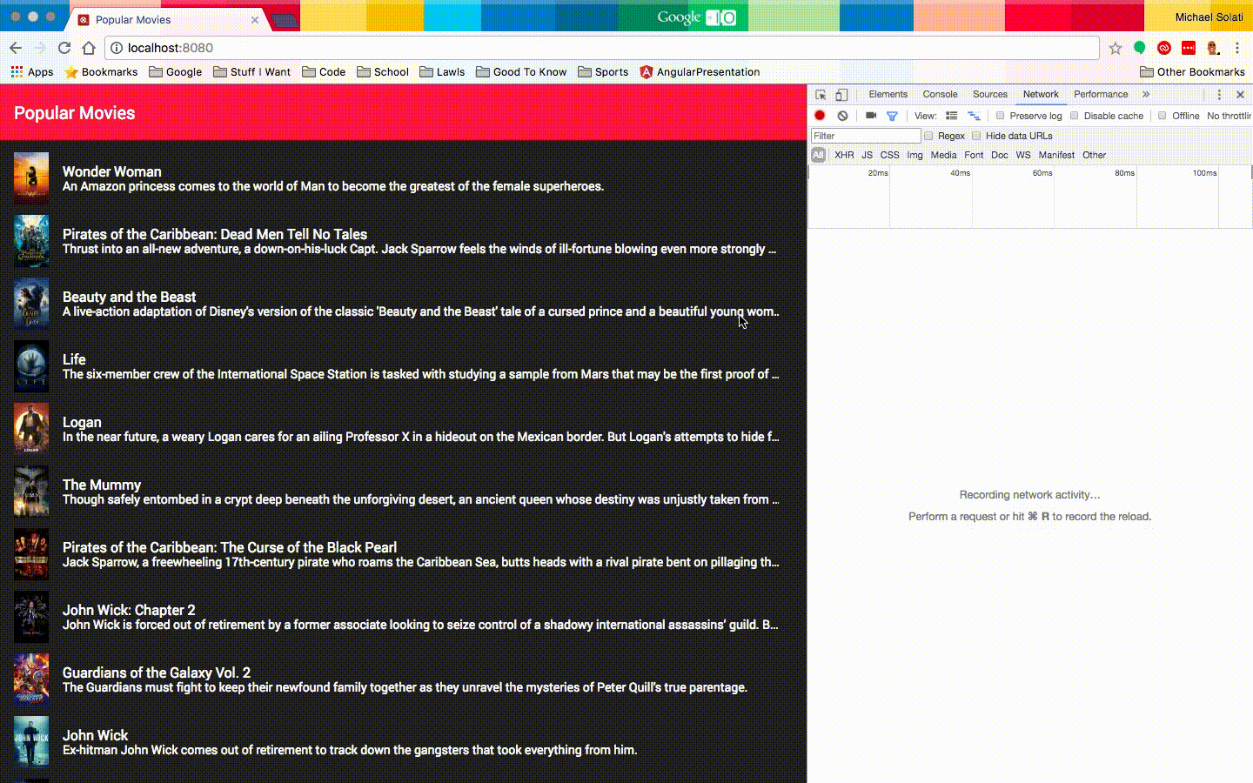Click the John Wick: Chapter 2 title

pyautogui.click(x=129, y=610)
